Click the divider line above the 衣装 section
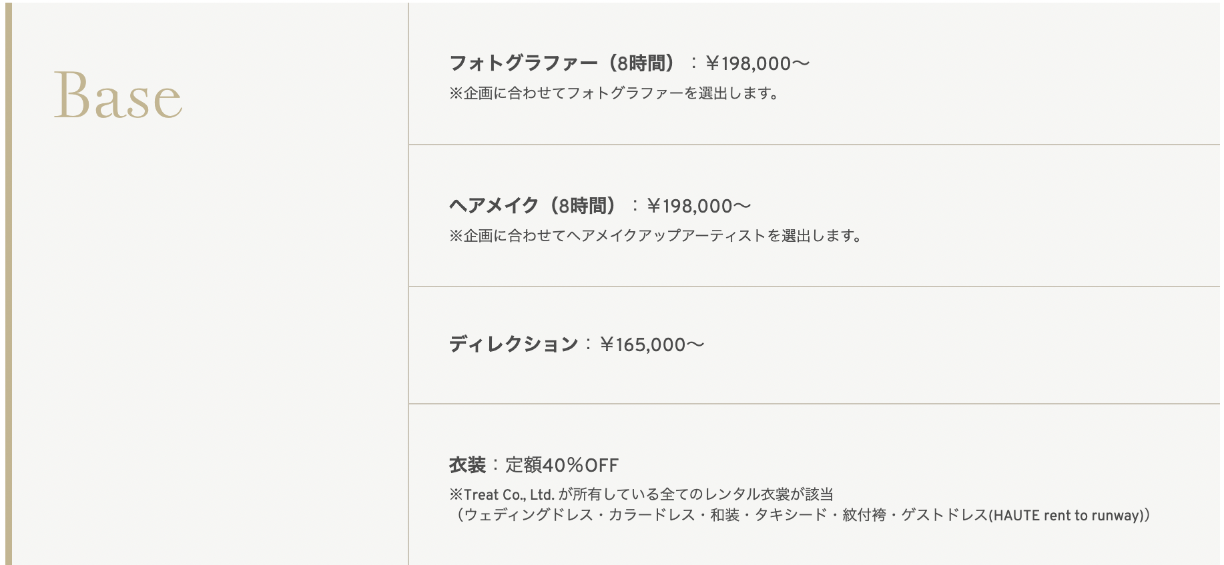Image resolution: width=1224 pixels, height=565 pixels. pyautogui.click(x=814, y=404)
